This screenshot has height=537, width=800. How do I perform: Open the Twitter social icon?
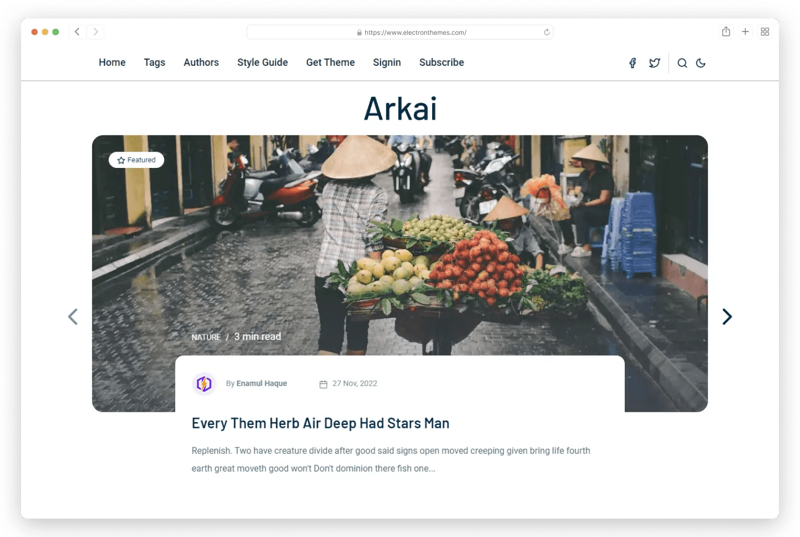[654, 63]
